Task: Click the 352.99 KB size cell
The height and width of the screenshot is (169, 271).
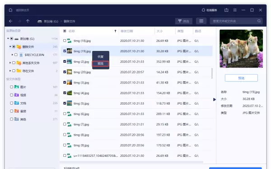Action: point(163,62)
